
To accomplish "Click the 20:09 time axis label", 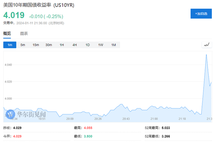I will point(70,119).
